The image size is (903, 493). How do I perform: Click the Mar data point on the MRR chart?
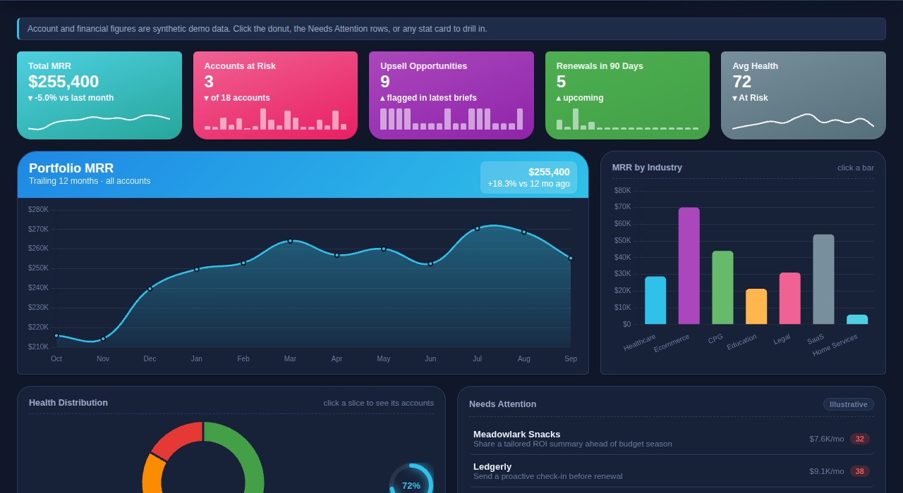(290, 241)
